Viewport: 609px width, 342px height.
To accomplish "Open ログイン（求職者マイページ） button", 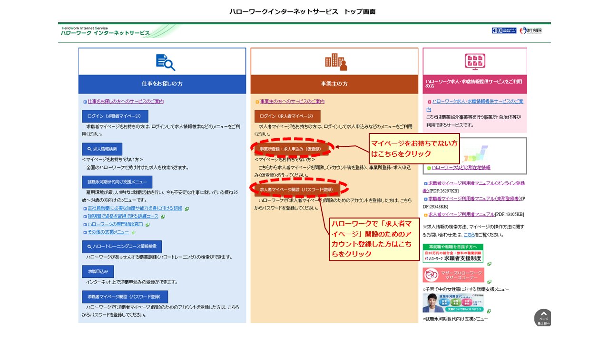I will (115, 116).
